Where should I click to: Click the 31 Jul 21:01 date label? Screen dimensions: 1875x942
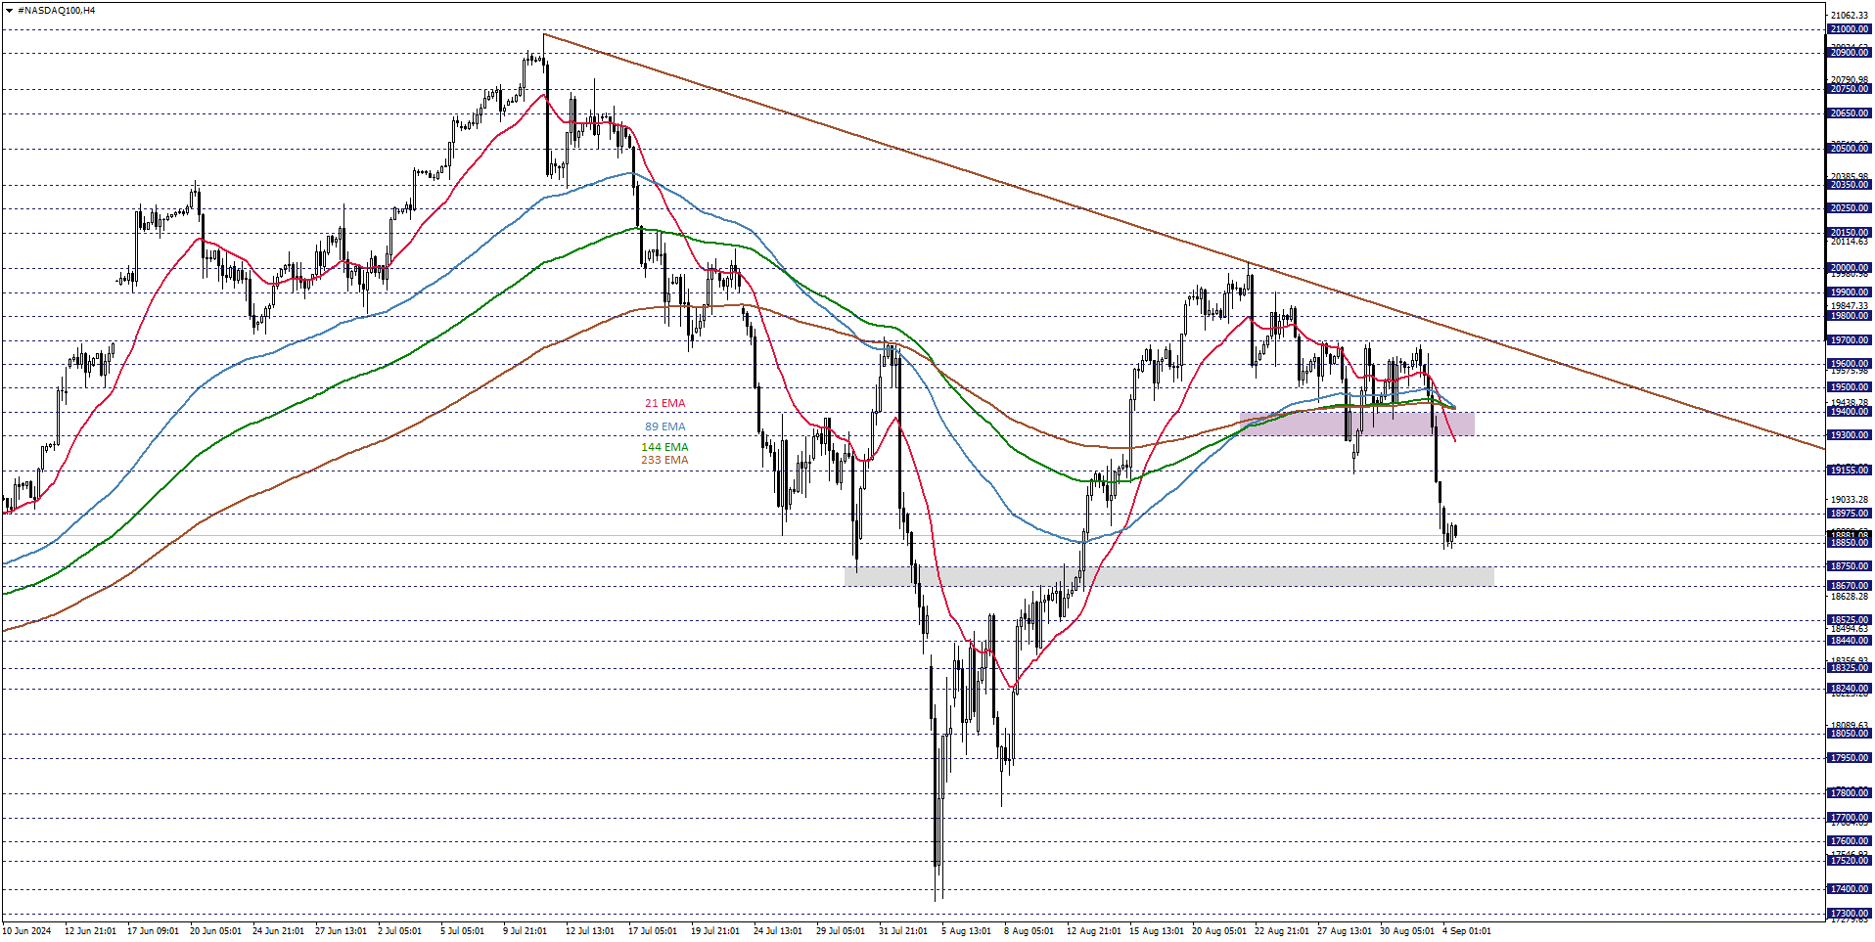pyautogui.click(x=902, y=931)
